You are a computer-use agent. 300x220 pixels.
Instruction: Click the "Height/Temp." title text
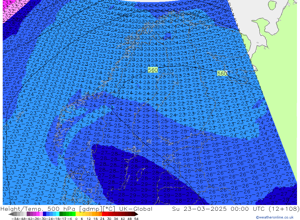click(22, 209)
